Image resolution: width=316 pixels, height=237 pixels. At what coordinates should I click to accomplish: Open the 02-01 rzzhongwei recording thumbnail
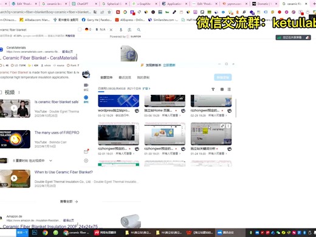pyautogui.click(x=118, y=134)
